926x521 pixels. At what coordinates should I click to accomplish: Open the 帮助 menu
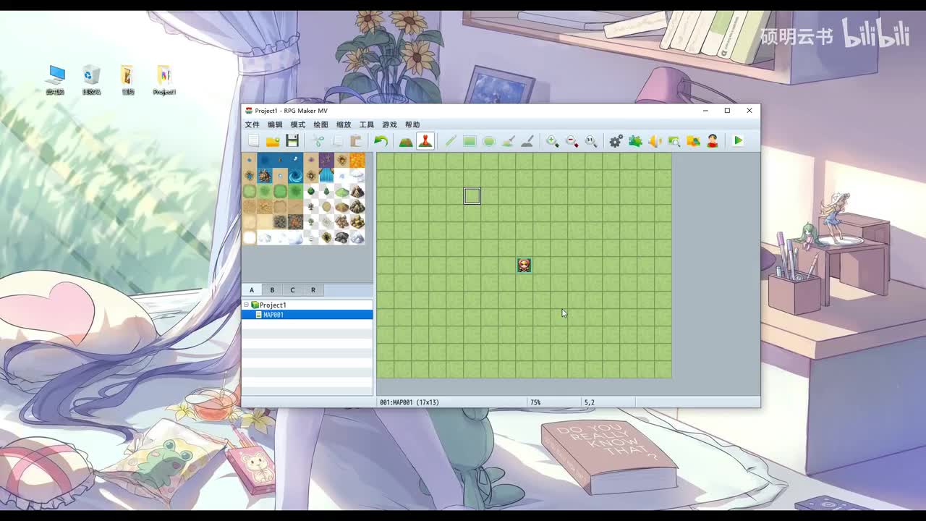tap(412, 125)
